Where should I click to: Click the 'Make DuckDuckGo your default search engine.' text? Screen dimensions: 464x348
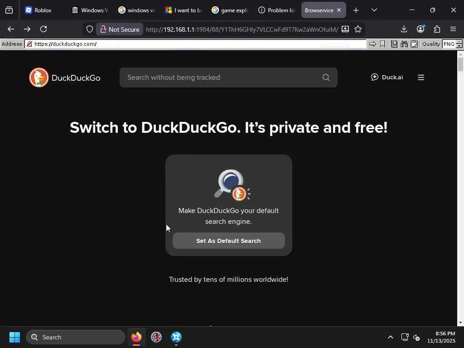tap(228, 216)
